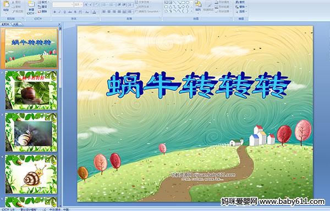Screen dimensions: 330x211
Task: Toggle Italic formatting
Action: coord(59,12)
